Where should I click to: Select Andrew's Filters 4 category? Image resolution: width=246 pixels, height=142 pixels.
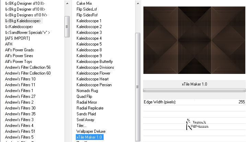(x=19, y=126)
